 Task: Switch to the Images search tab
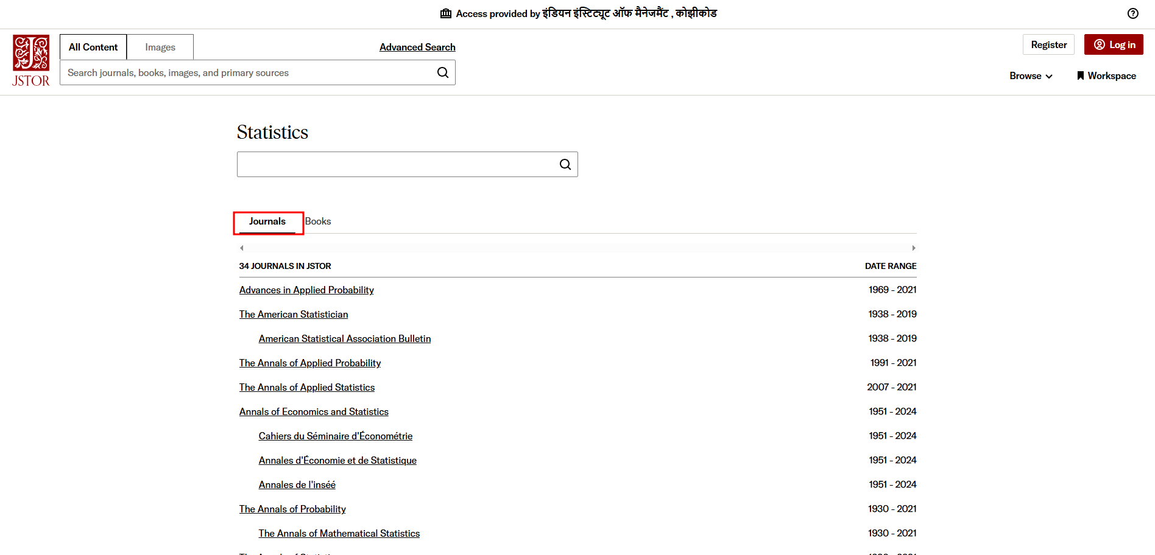point(160,47)
